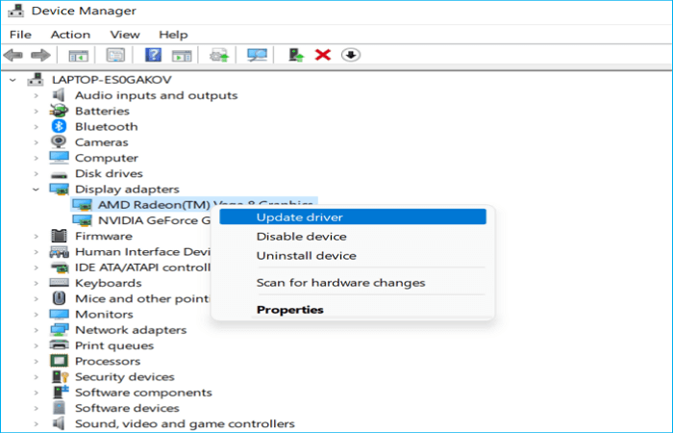Open the File menu
This screenshot has height=433, width=673.
pos(20,35)
